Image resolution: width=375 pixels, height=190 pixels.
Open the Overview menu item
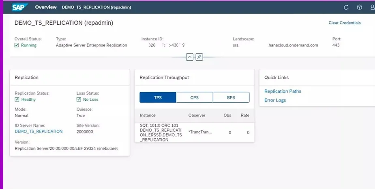pos(45,7)
